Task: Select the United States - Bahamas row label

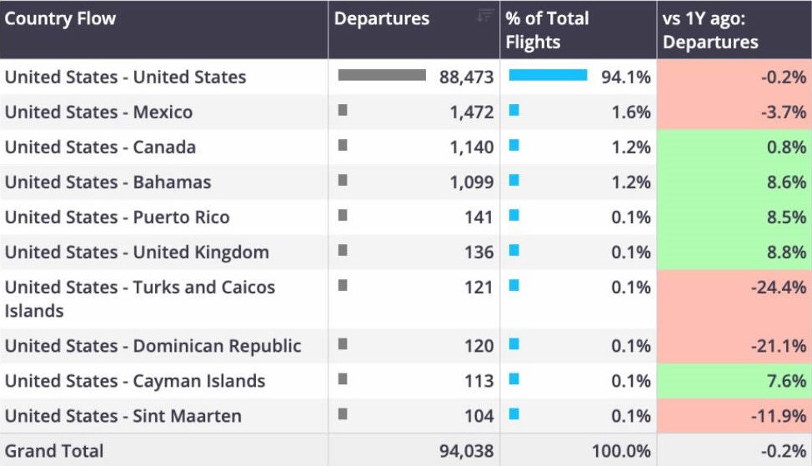Action: point(108,183)
